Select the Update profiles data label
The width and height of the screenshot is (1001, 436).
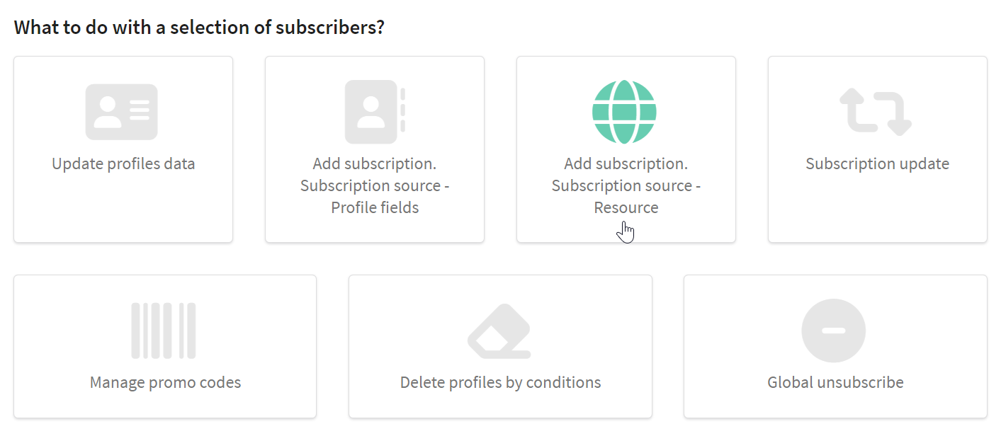click(x=123, y=163)
